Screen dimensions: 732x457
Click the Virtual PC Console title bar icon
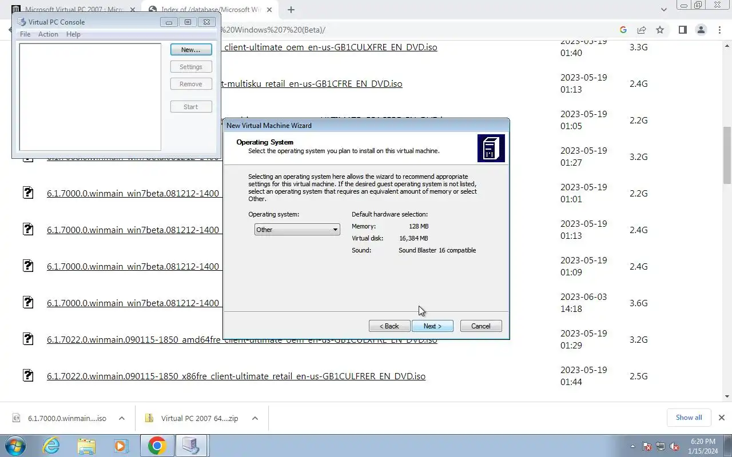[x=22, y=22]
